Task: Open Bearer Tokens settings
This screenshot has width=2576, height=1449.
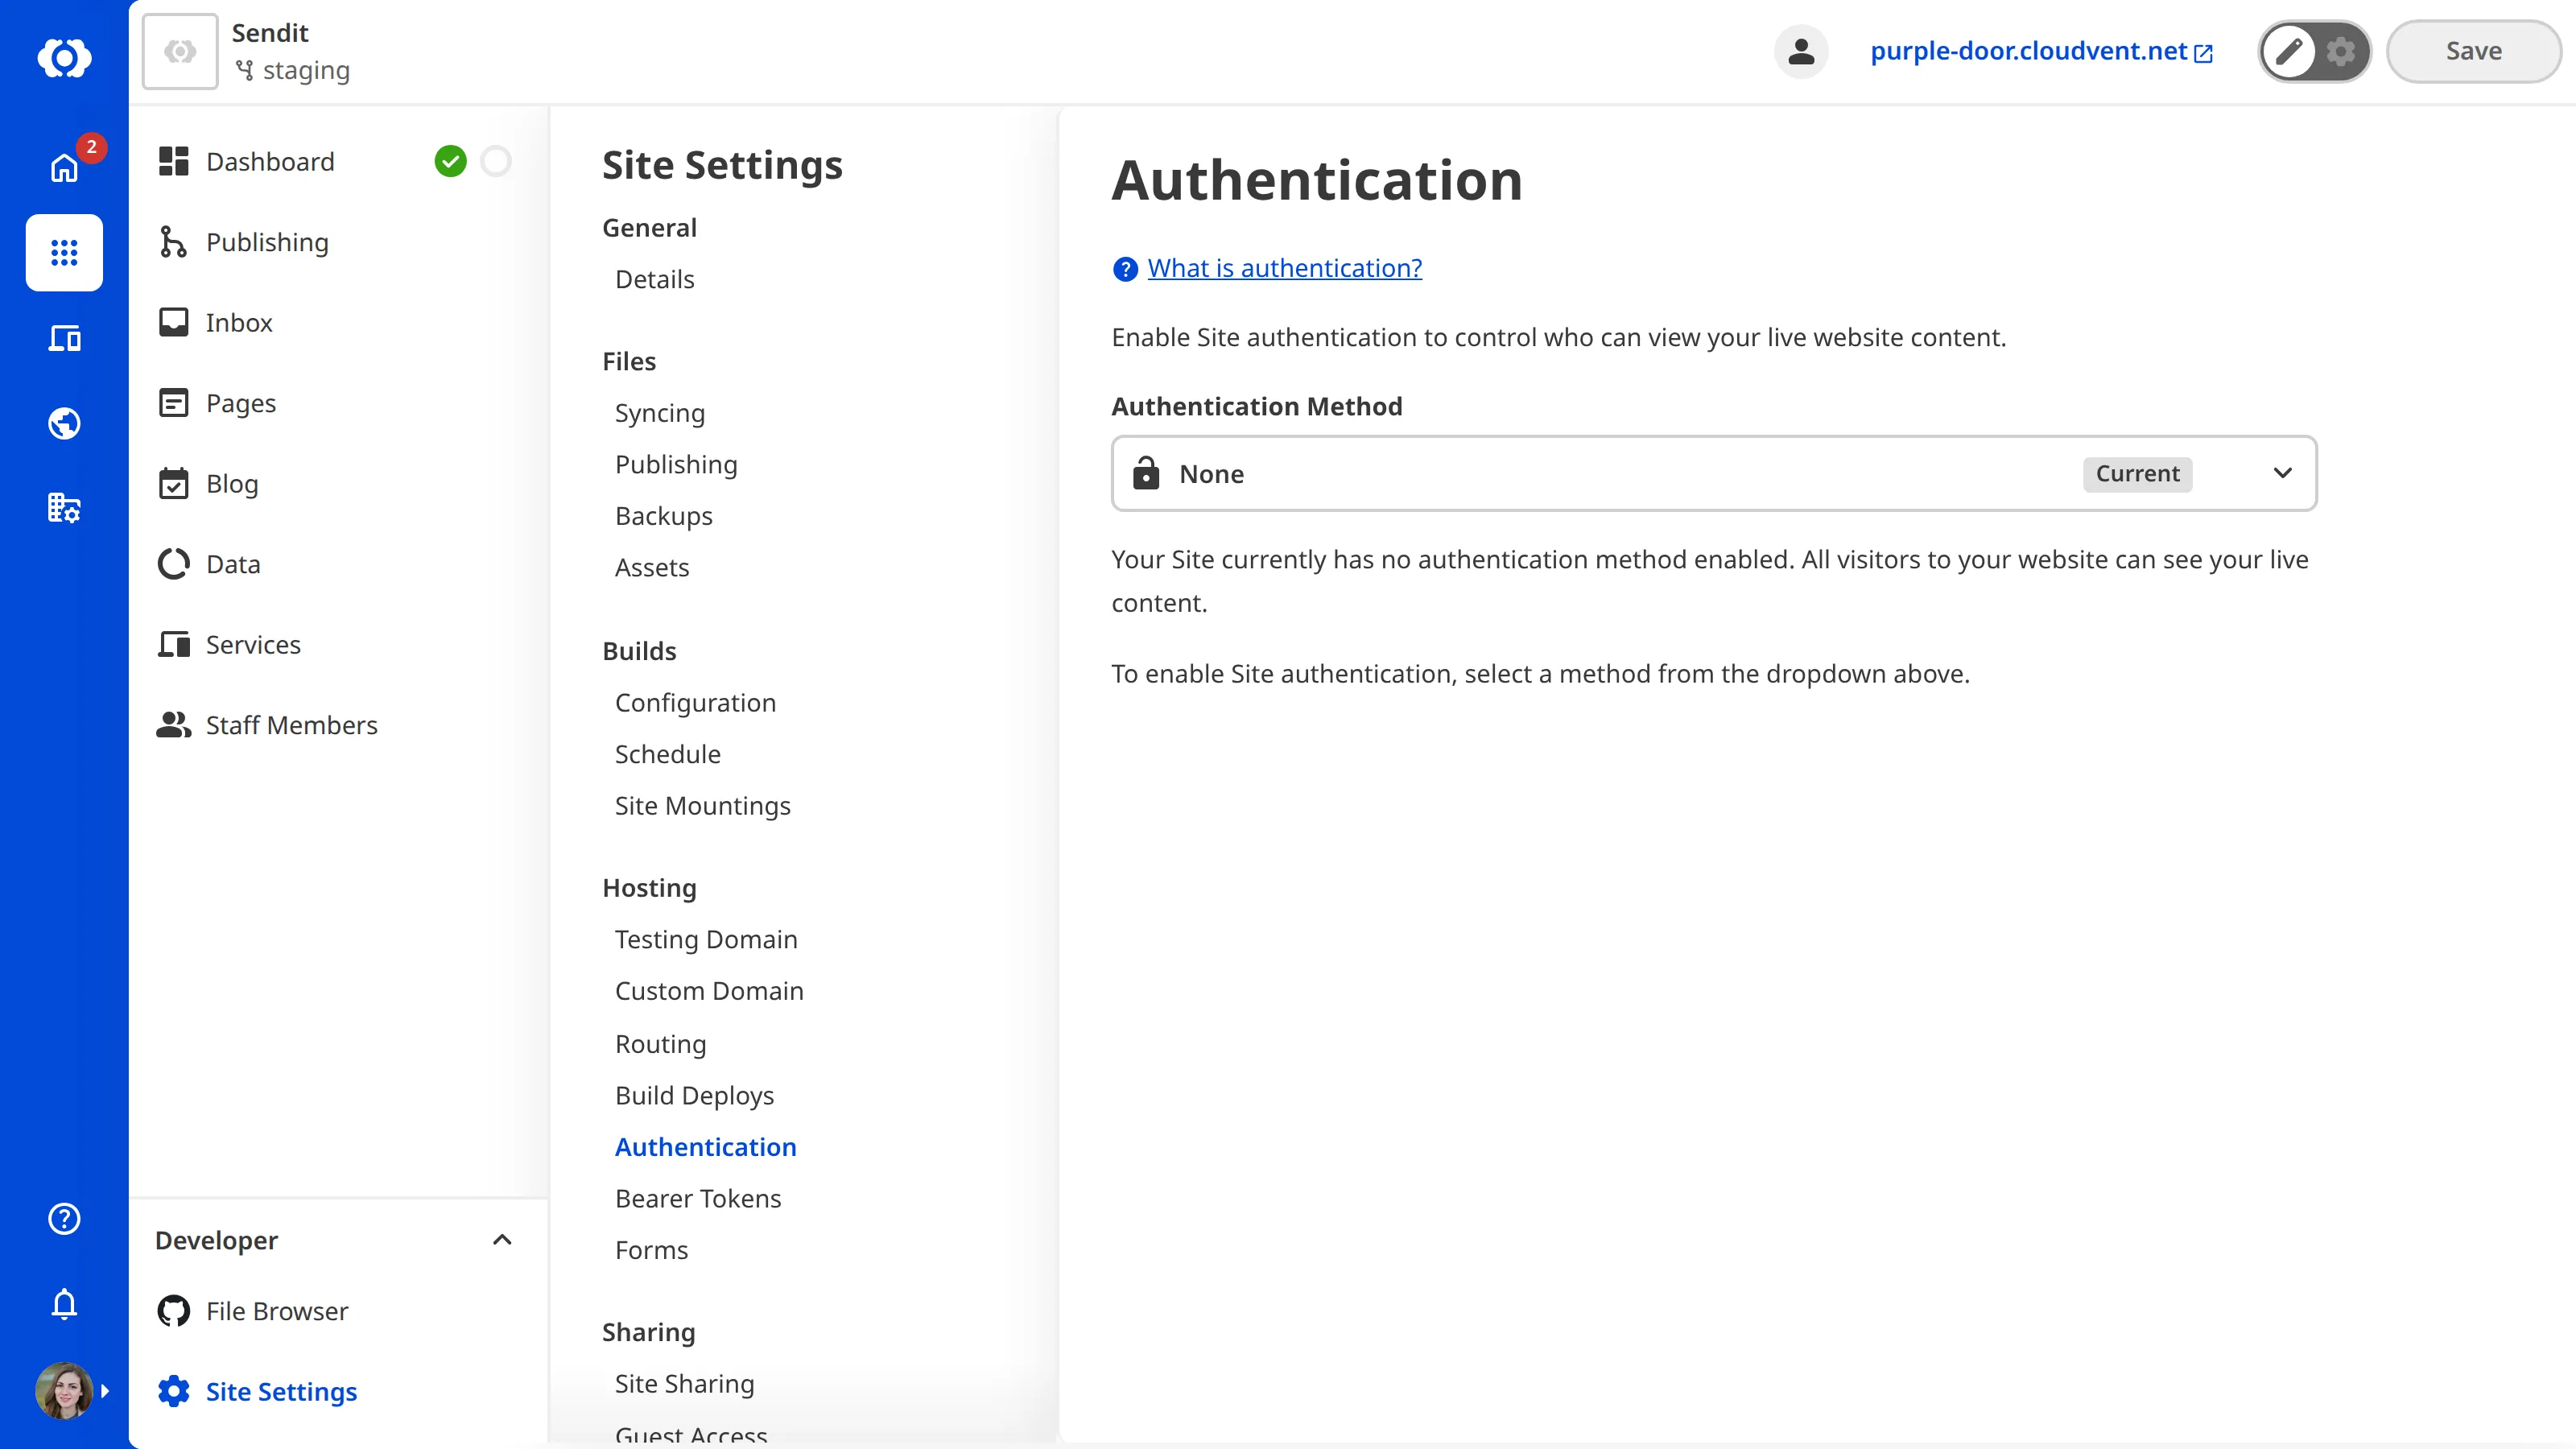Action: pyautogui.click(x=698, y=1198)
